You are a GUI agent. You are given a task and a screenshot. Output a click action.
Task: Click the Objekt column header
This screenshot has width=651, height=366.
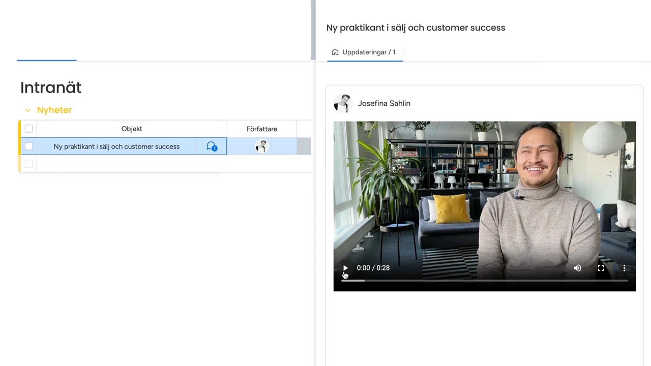click(132, 129)
